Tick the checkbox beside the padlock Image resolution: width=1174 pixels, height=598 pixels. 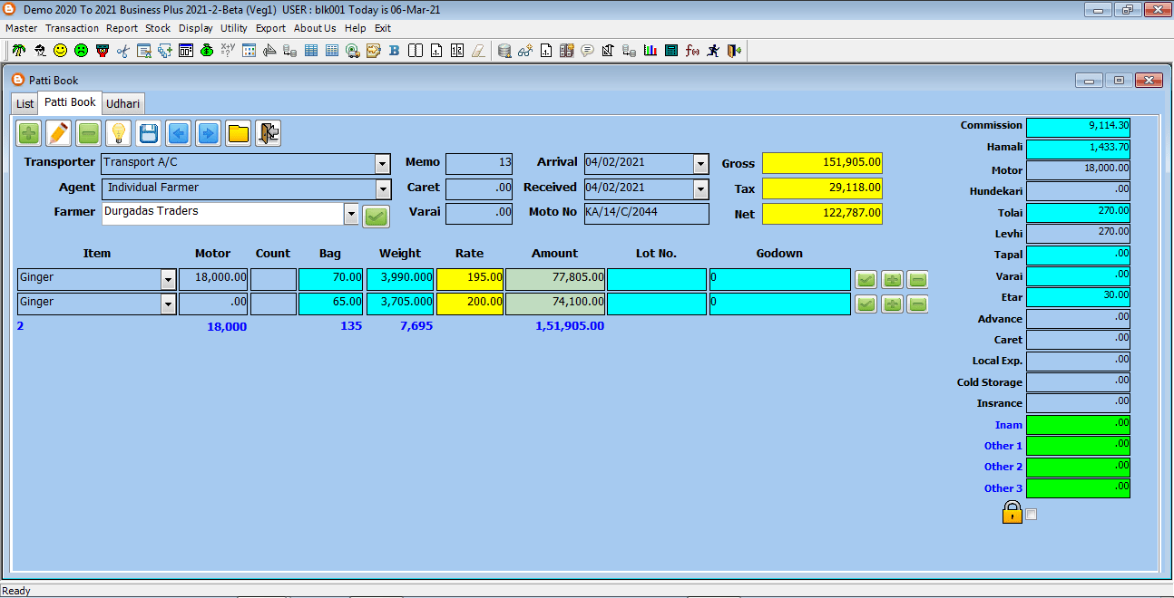point(1031,515)
